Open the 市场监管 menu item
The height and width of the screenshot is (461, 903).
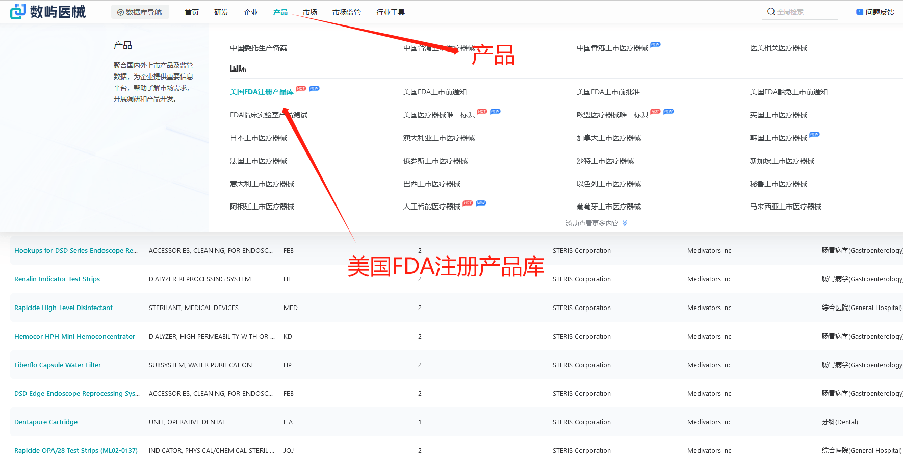point(346,12)
